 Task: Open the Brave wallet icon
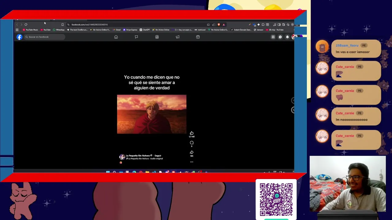(x=284, y=24)
